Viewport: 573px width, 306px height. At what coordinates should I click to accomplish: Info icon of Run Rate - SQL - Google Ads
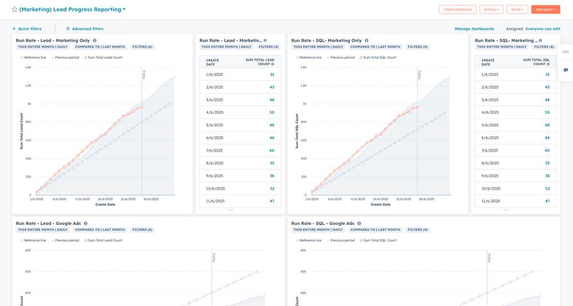[x=359, y=223]
